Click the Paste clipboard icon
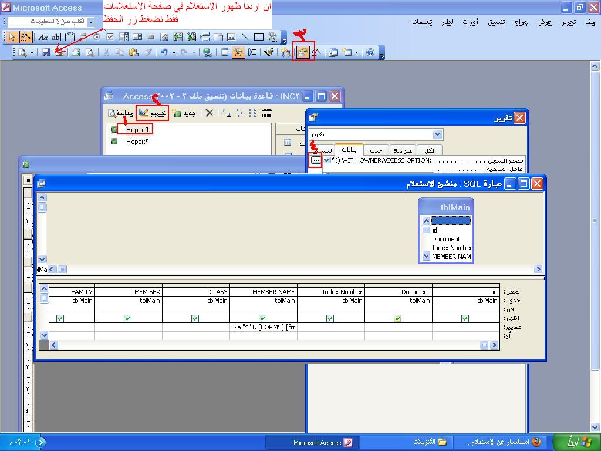 click(134, 52)
